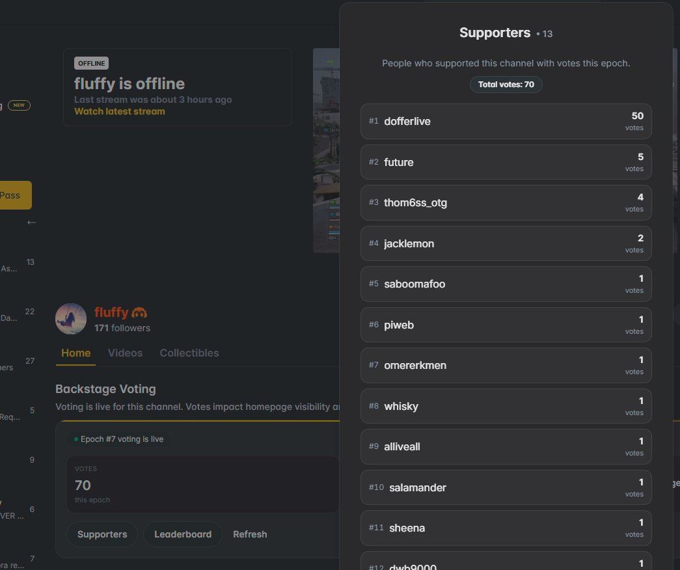Select supporter dofferlive at rank #1
This screenshot has height=570, width=680.
click(x=506, y=121)
